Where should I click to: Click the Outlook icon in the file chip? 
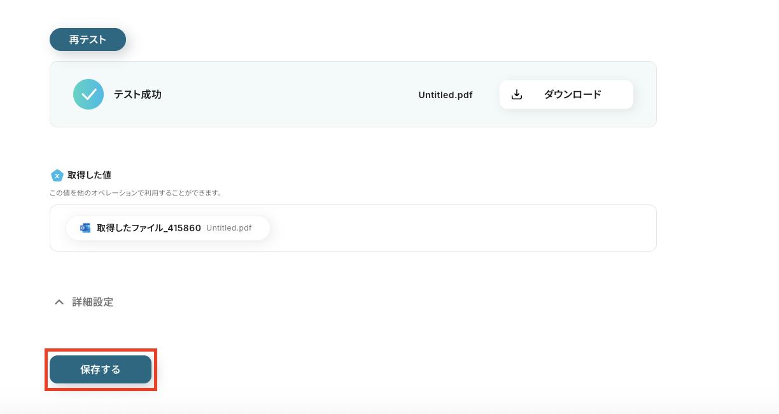[x=85, y=227]
